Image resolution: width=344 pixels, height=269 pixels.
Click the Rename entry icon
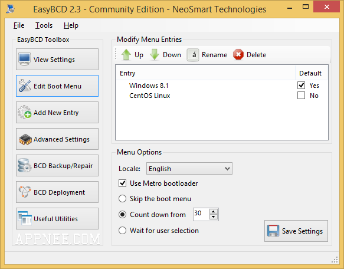click(193, 55)
